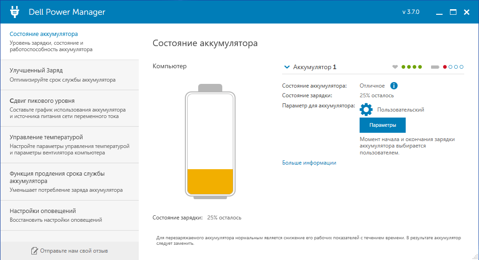Viewport: 479px width, 260px height.
Task: Go to Управление температурой settings
Action: pyautogui.click(x=46, y=137)
